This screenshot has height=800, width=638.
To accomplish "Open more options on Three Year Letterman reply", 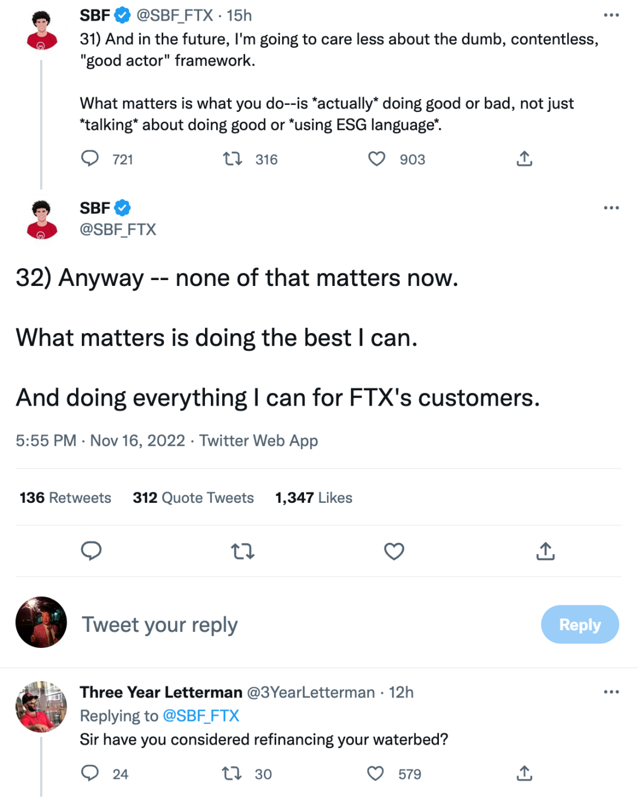I will click(611, 692).
